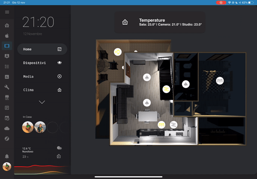Open the hamburger sidebar menu

(x=7, y=12)
